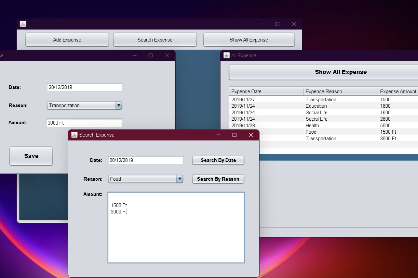Click the Java icon in All Expense title bar
This screenshot has width=418, height=278.
coord(226,55)
